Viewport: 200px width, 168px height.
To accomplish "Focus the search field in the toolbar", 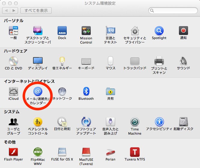I will point(173,11).
